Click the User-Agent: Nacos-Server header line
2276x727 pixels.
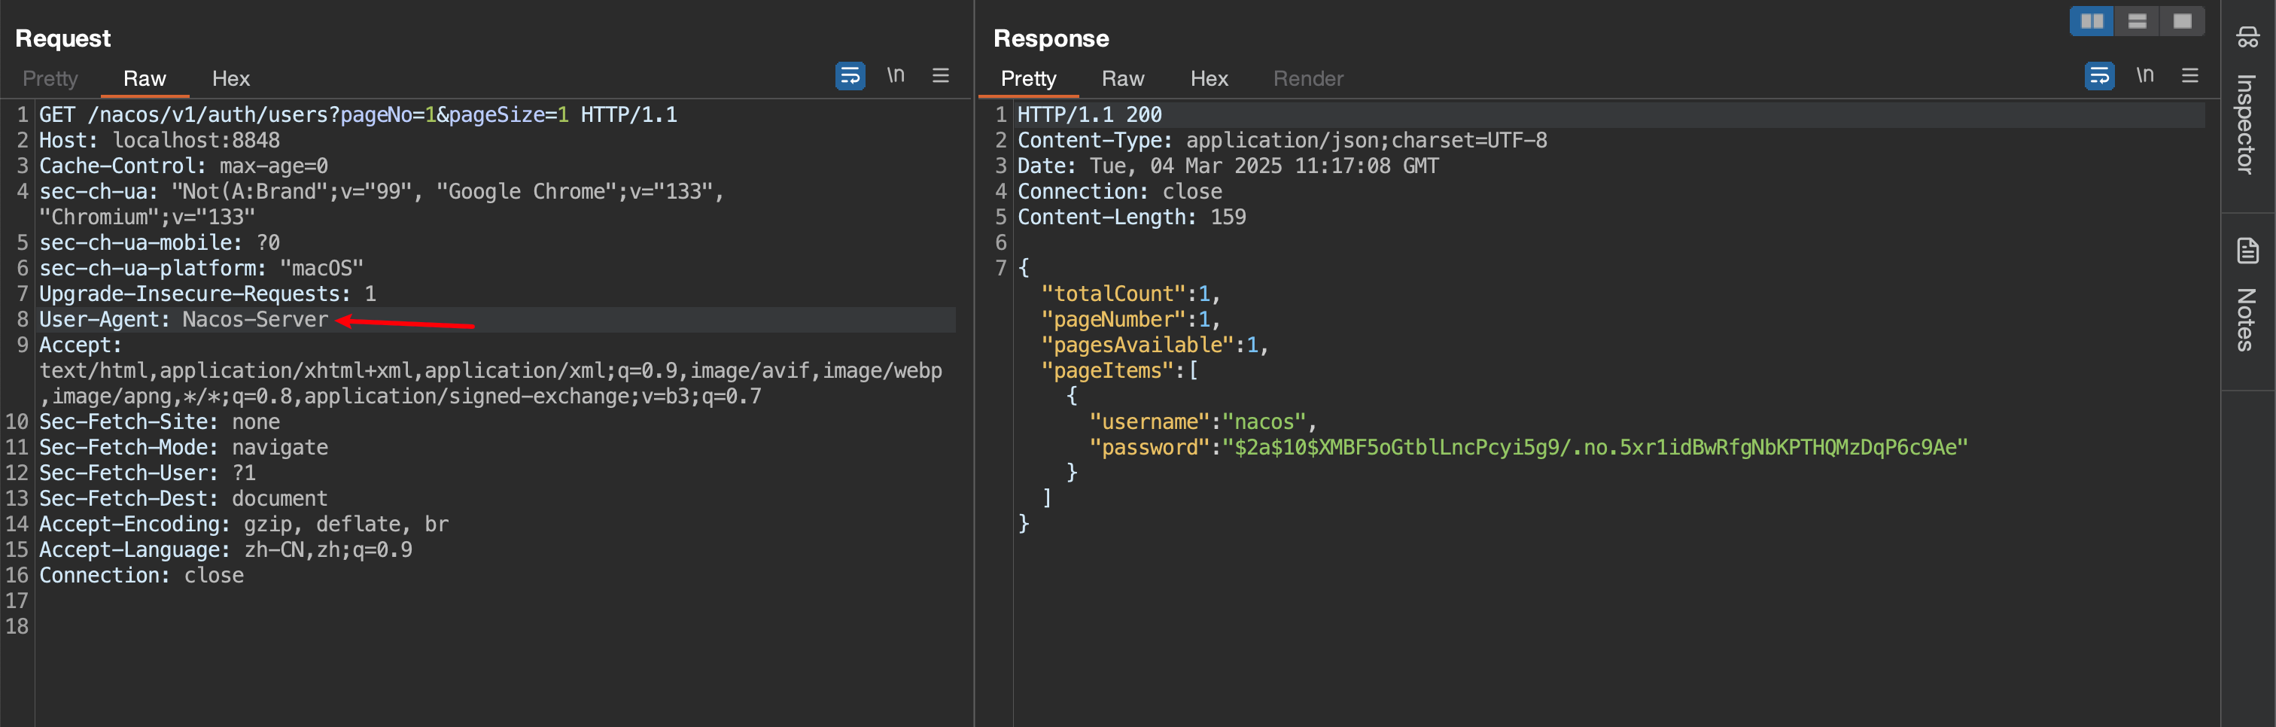click(x=184, y=320)
